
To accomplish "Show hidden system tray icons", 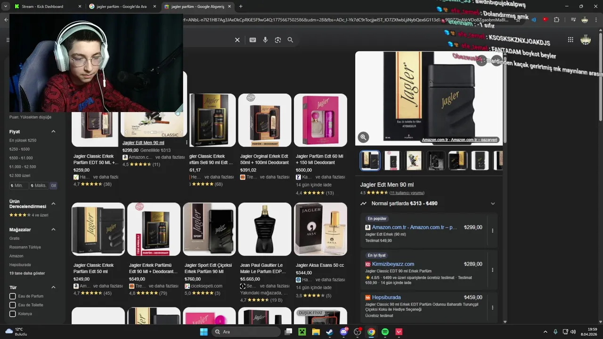I will (x=546, y=332).
